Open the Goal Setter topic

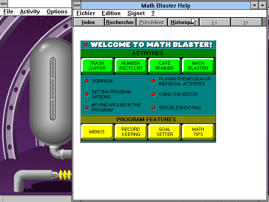pyautogui.click(x=164, y=132)
